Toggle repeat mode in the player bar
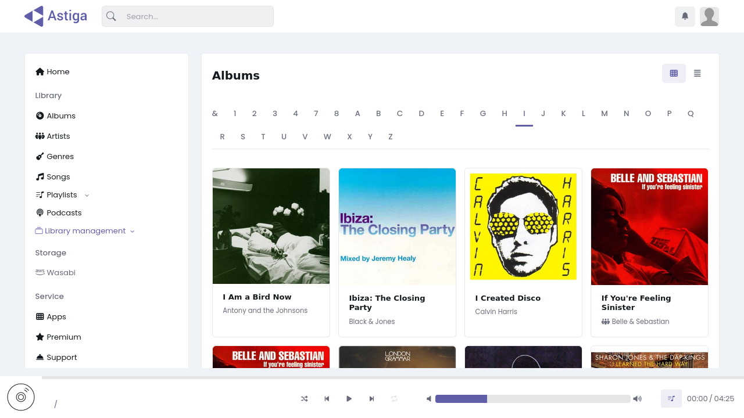The width and height of the screenshot is (744, 418). click(x=394, y=399)
